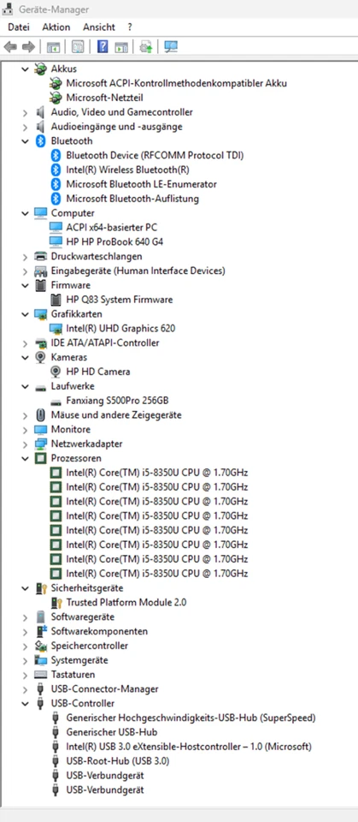Expand the Softwaregeräte category
358x822 pixels.
[x=25, y=617]
